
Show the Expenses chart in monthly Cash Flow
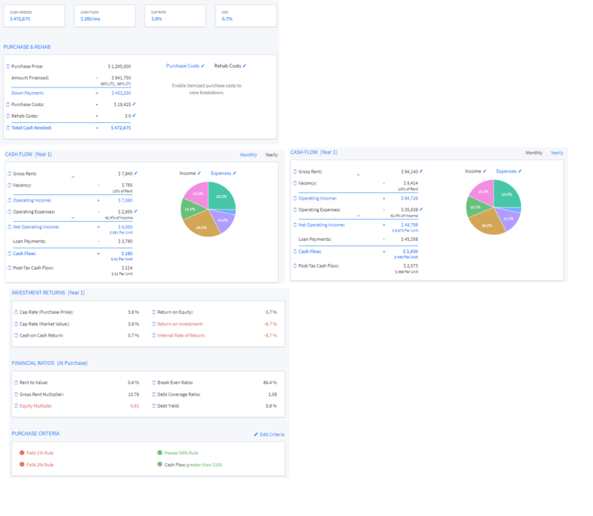click(x=222, y=173)
